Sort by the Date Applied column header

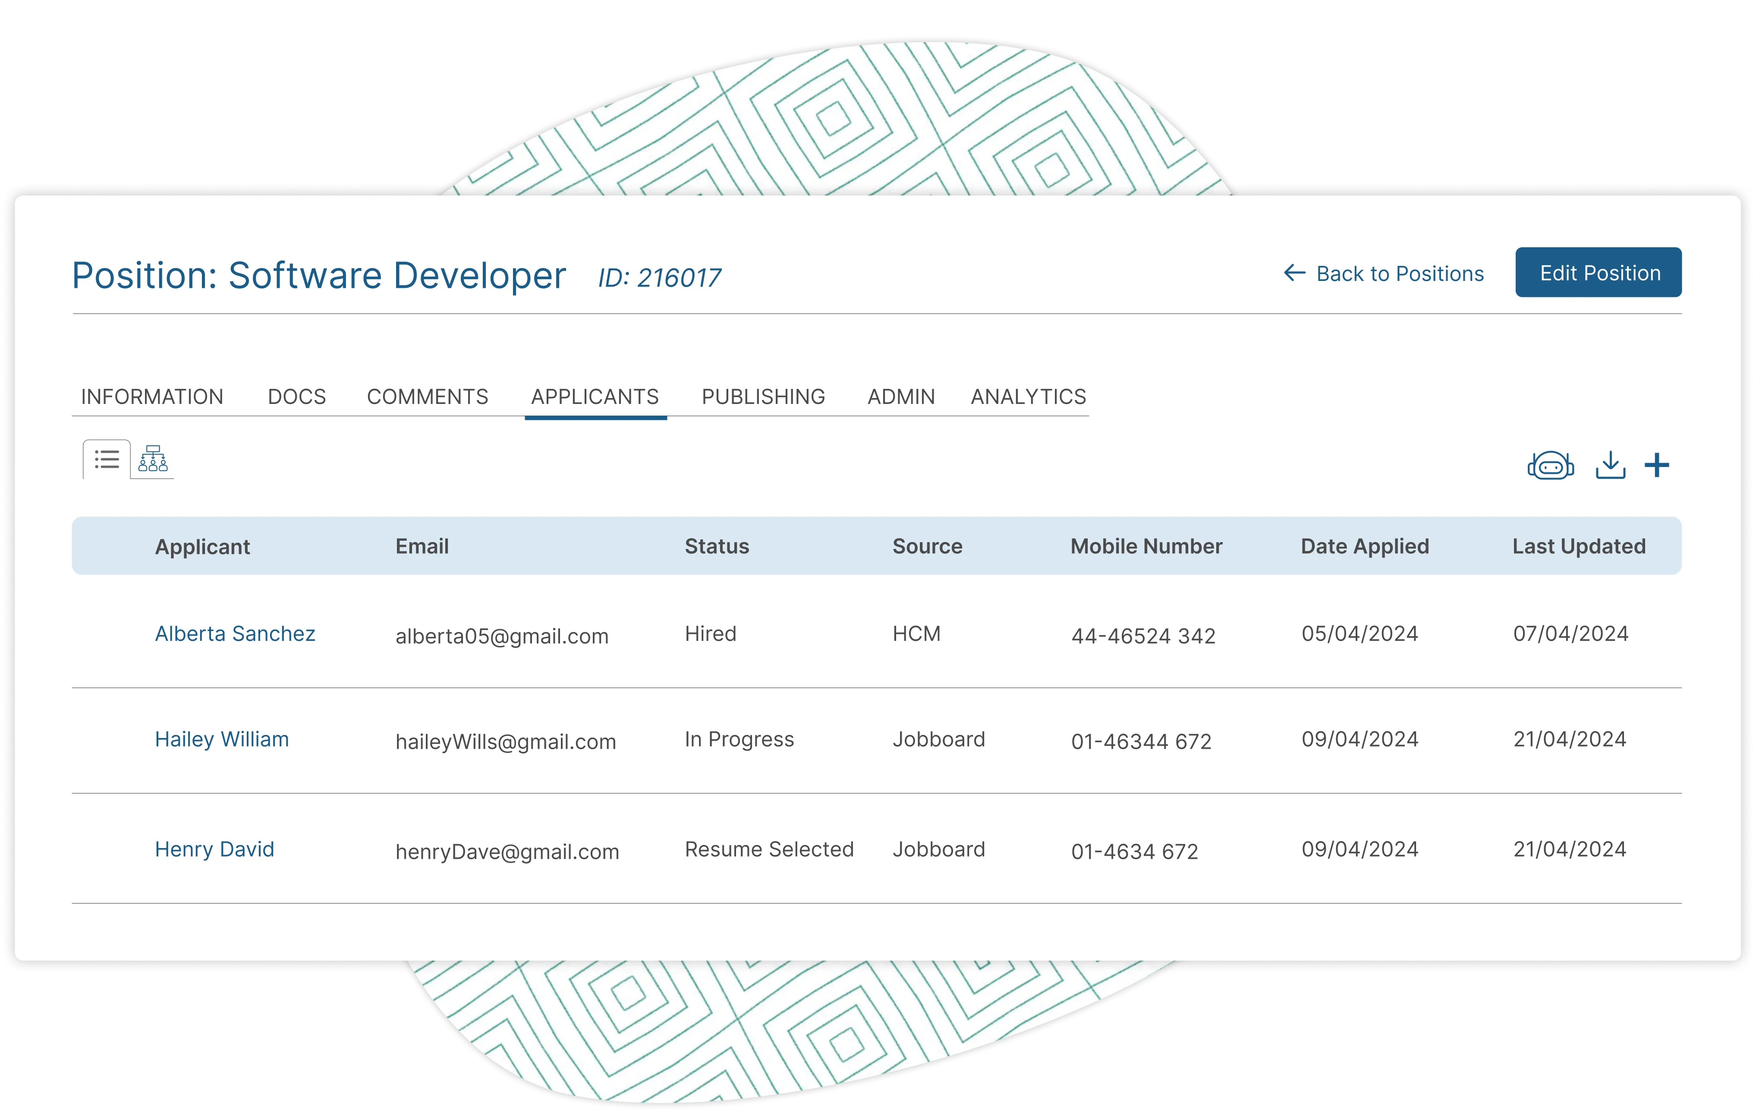point(1364,546)
